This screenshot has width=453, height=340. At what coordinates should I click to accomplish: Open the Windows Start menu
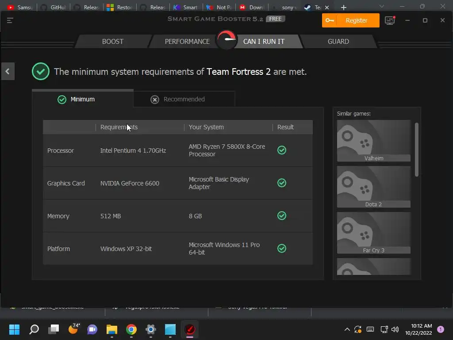pyautogui.click(x=14, y=329)
